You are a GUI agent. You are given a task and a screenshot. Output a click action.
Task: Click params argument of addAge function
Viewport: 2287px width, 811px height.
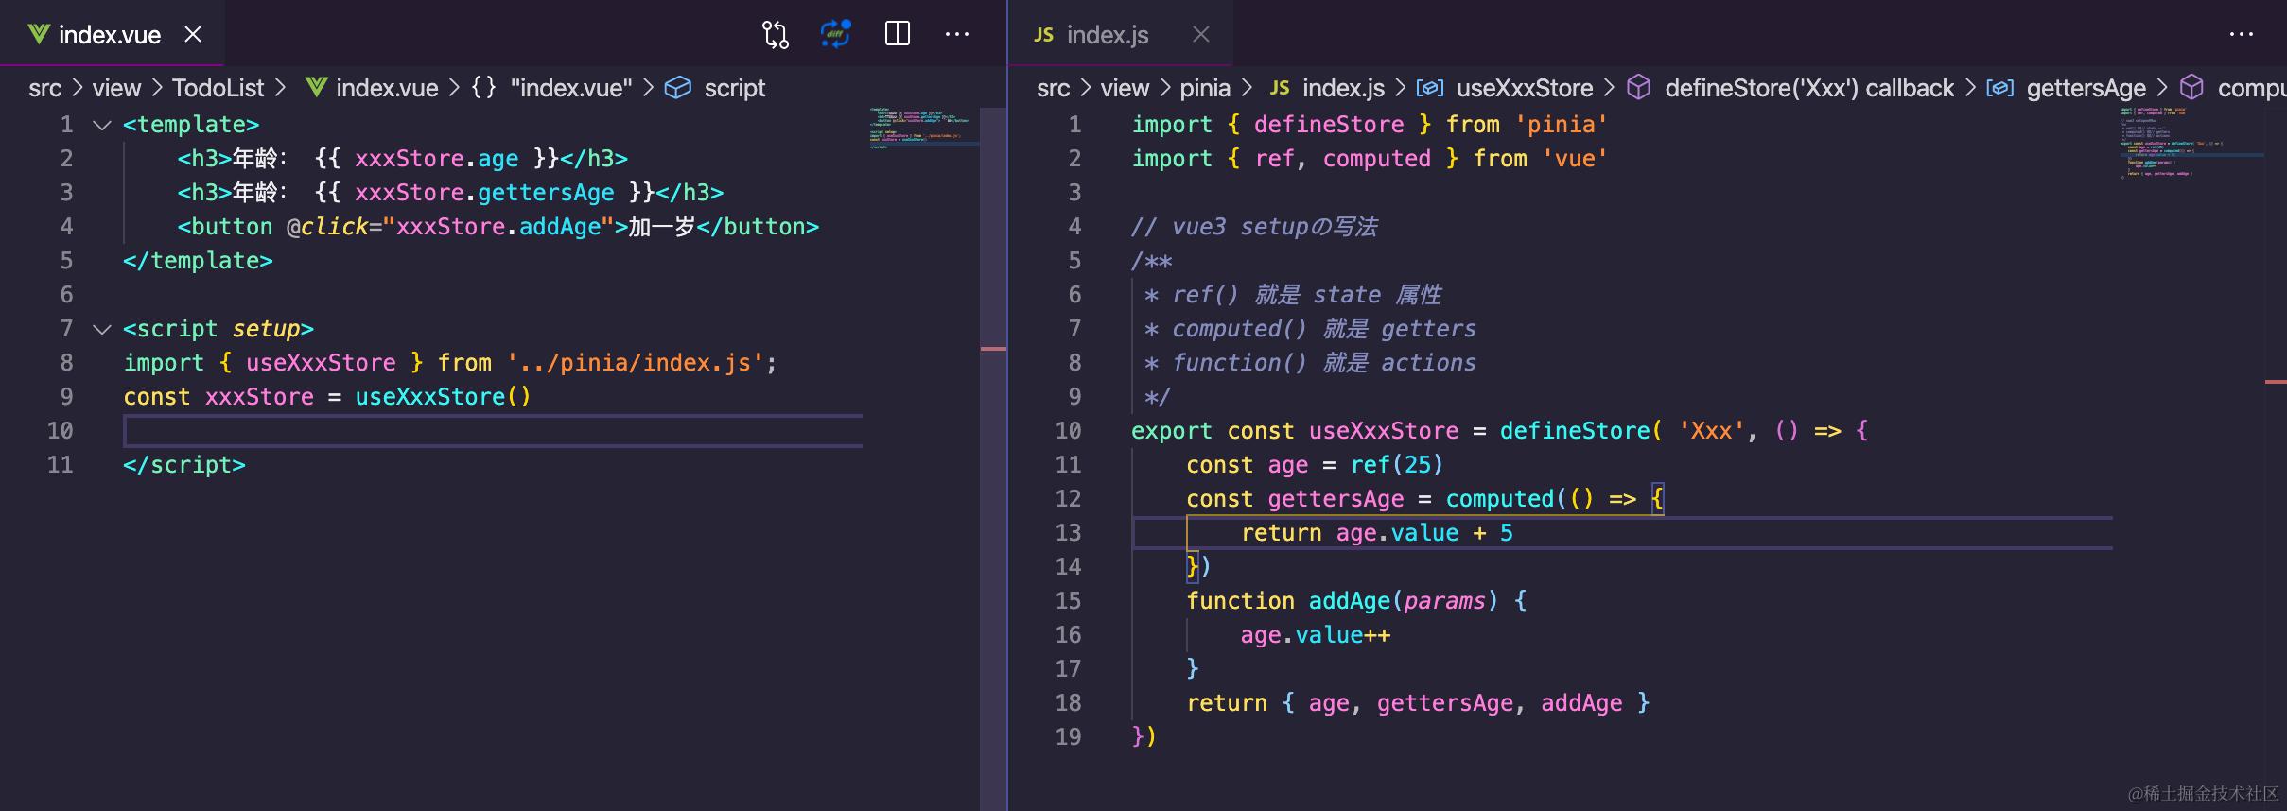click(x=1444, y=601)
